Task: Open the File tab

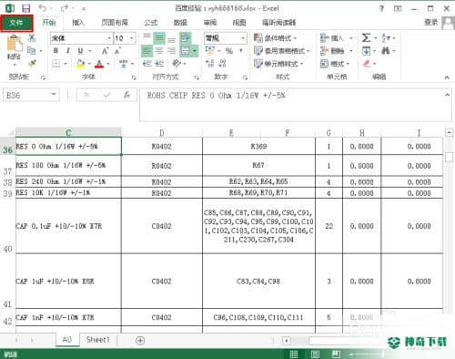Action: tap(16, 23)
